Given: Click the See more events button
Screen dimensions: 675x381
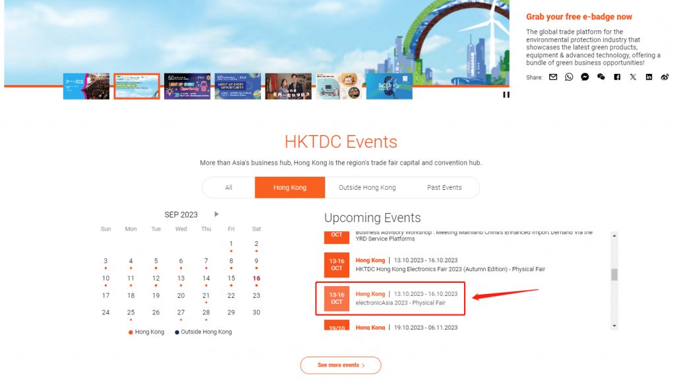Looking at the screenshot, I should click(340, 365).
